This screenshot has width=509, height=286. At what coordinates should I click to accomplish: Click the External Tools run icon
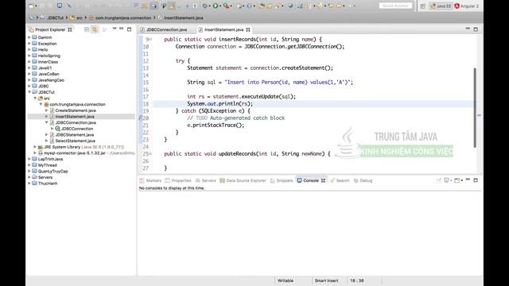pos(226,6)
